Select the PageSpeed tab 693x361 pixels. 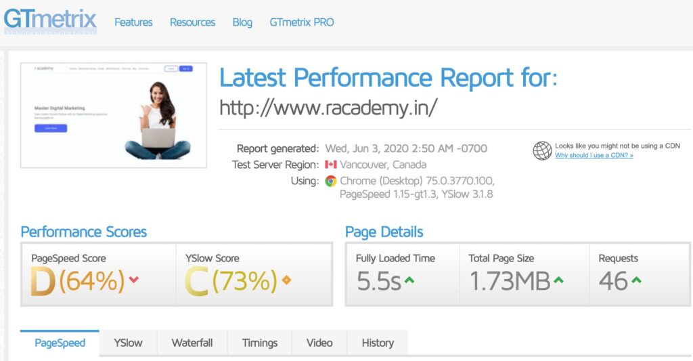(60, 343)
